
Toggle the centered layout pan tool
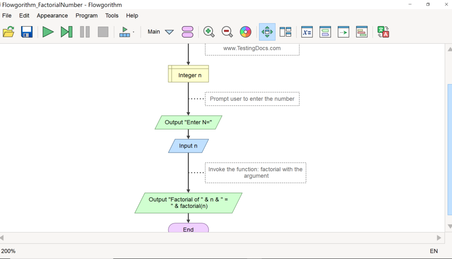[x=267, y=32]
